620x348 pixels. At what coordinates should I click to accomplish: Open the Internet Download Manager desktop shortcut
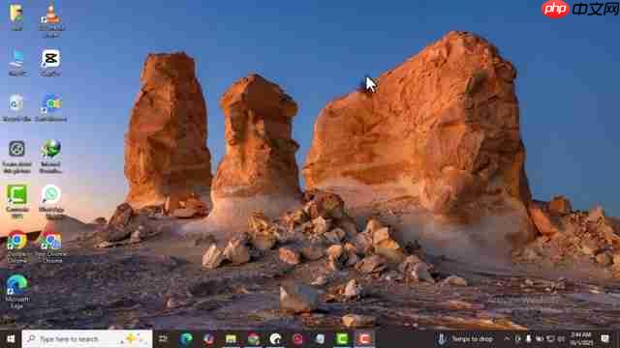50,157
